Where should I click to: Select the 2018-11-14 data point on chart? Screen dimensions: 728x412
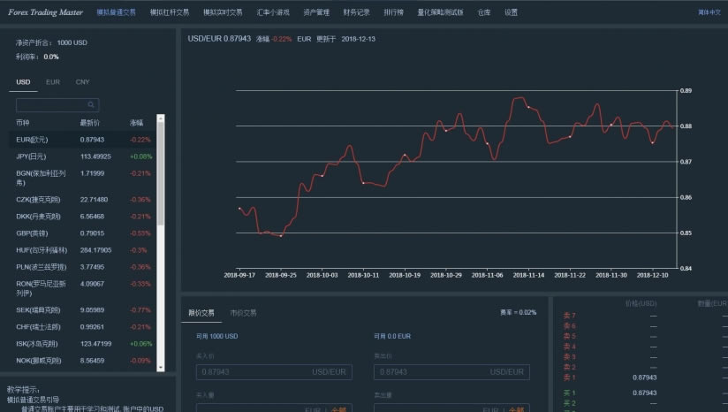tap(528, 107)
